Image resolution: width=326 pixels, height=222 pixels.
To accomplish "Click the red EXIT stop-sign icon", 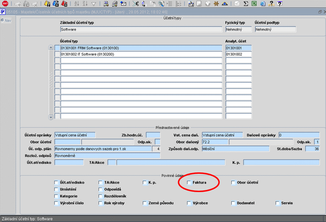I will pos(5,3).
